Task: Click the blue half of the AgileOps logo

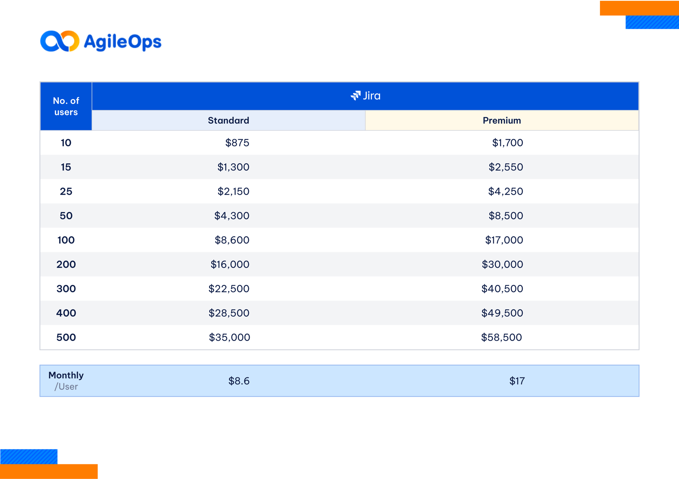Action: coord(51,41)
